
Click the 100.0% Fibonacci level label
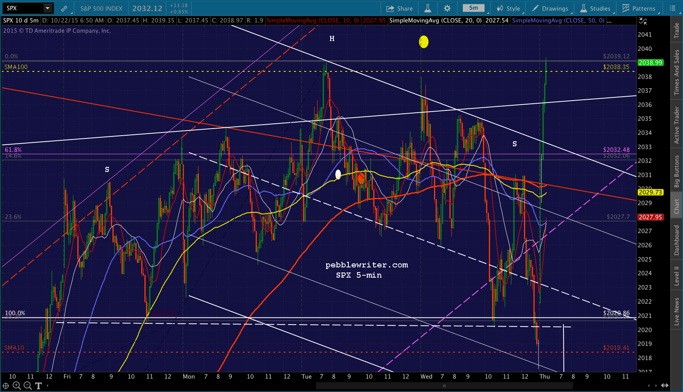click(x=15, y=313)
